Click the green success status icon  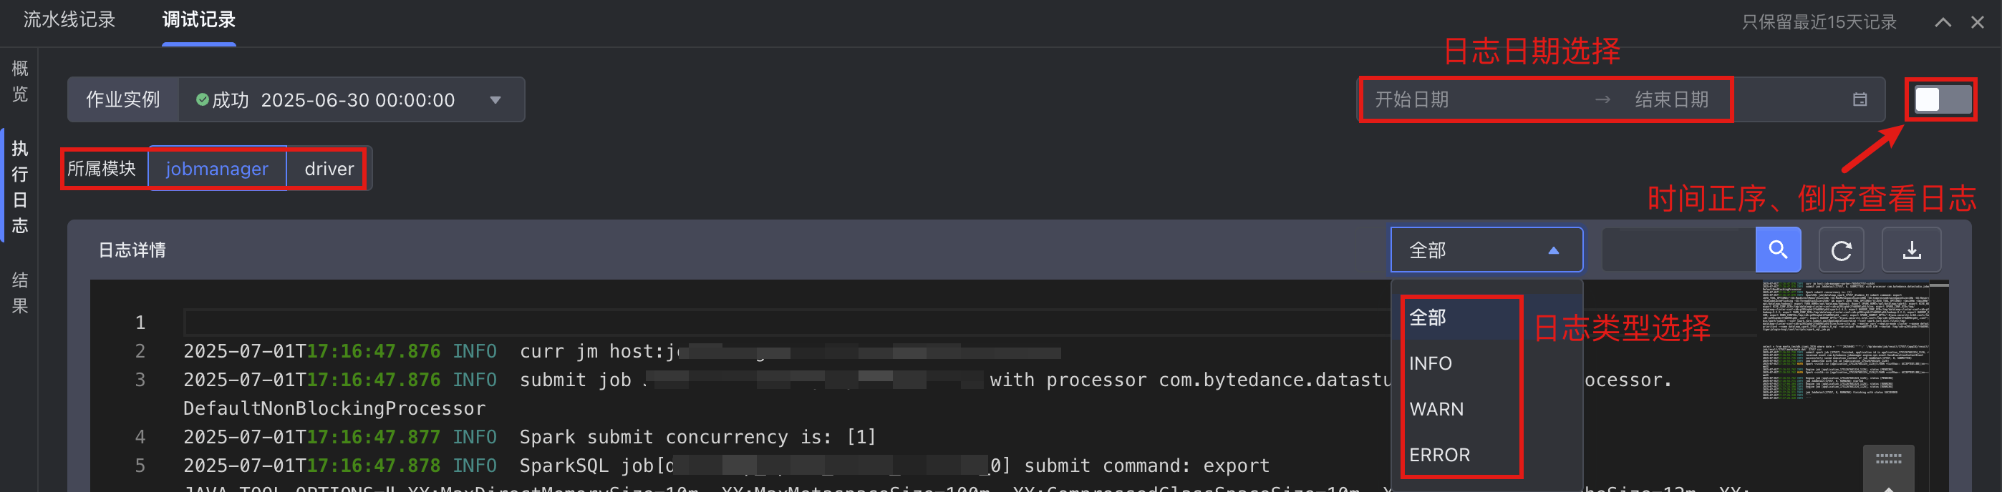[x=202, y=99]
